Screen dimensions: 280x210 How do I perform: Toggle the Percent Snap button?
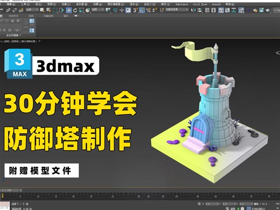click(x=148, y=10)
